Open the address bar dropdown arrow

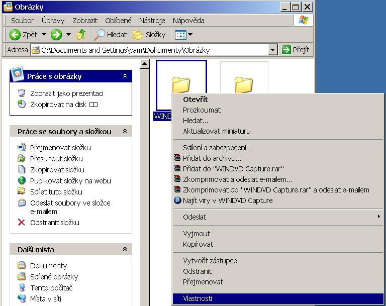click(272, 50)
